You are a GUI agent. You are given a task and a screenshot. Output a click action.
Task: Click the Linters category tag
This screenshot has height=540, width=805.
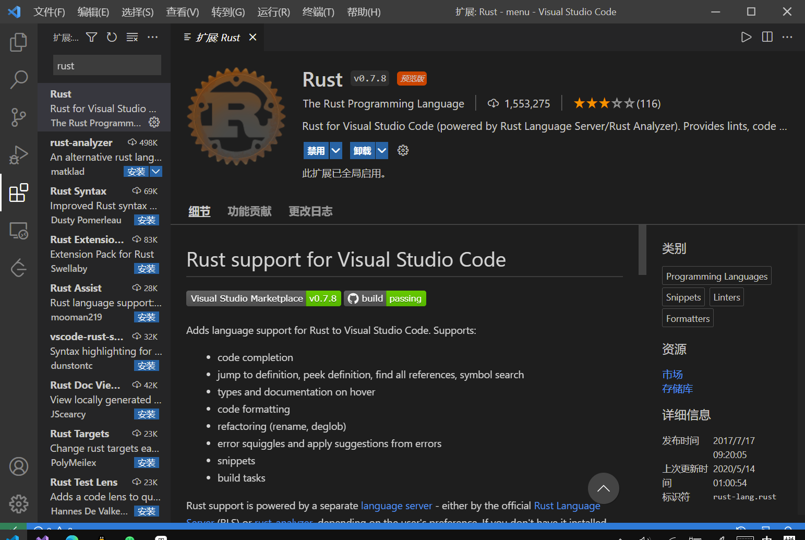[727, 297]
